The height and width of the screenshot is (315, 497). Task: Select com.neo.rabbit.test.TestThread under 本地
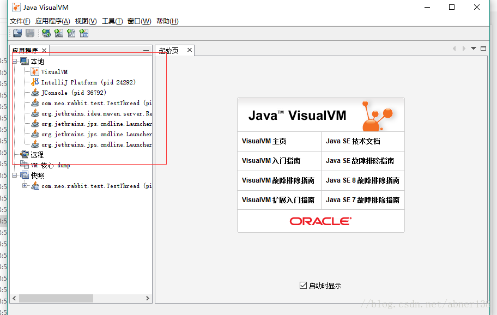(x=96, y=103)
